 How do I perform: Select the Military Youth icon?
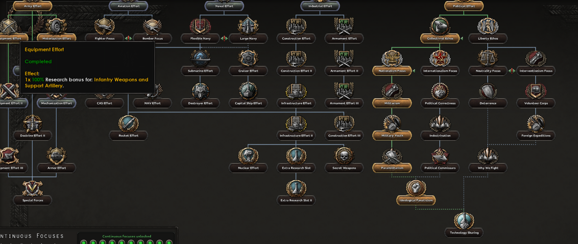[x=392, y=124]
